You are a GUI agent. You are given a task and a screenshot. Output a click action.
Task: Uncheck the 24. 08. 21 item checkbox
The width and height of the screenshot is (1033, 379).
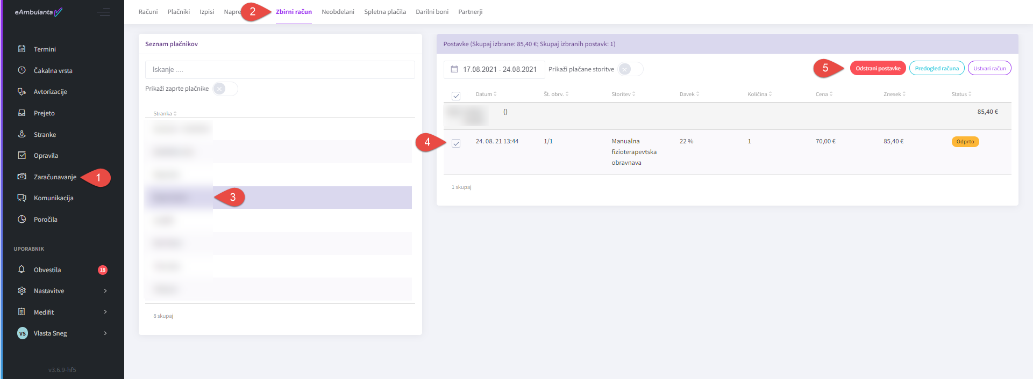[456, 143]
